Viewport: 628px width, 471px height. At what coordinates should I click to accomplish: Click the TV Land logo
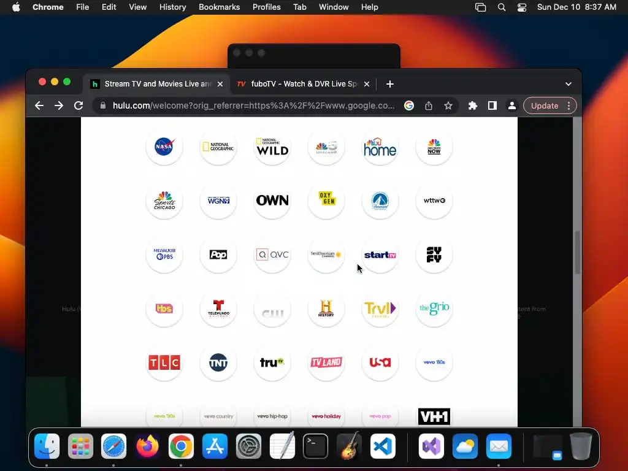point(326,362)
